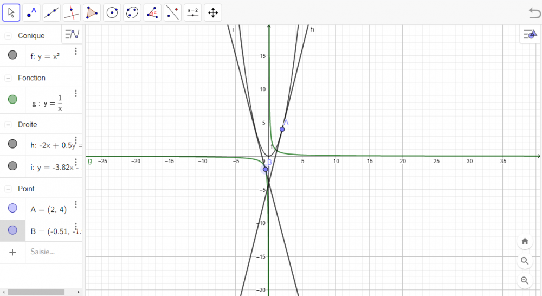
Task: Toggle visibility of point A
Action: [x=12, y=208]
